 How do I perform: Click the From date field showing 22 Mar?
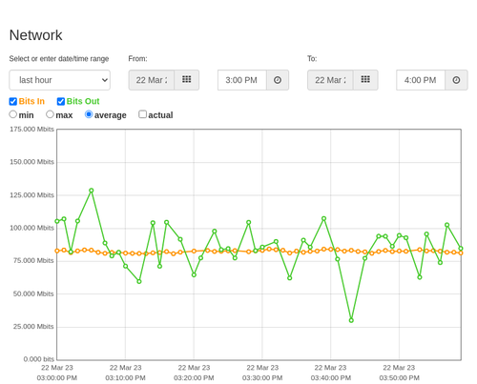tap(152, 80)
